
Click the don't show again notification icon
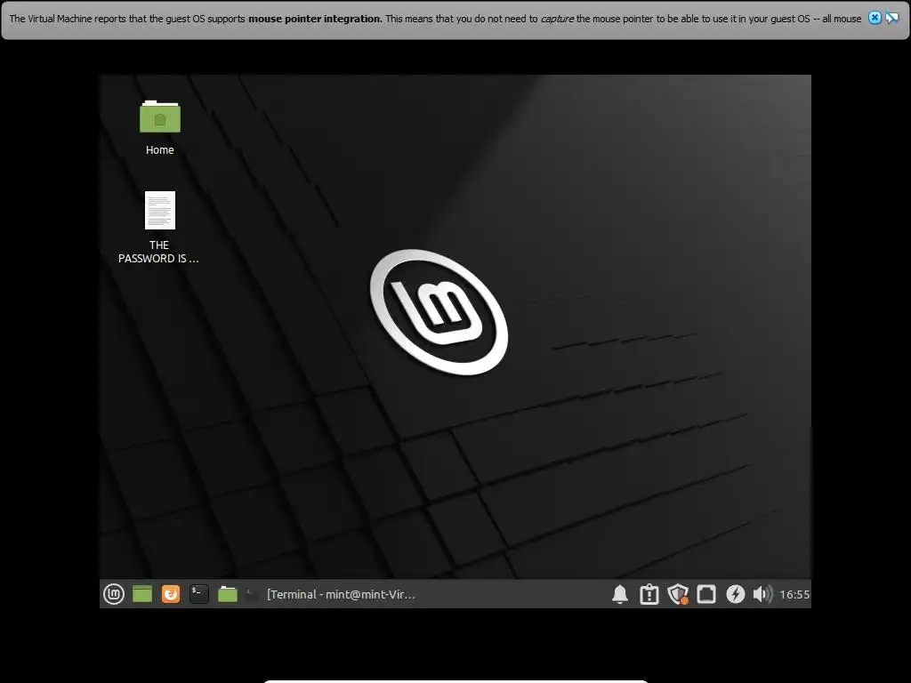pyautogui.click(x=891, y=18)
